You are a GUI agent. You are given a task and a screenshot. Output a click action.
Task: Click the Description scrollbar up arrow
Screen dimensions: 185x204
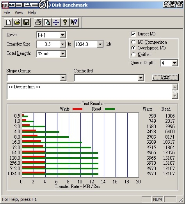click(x=175, y=87)
